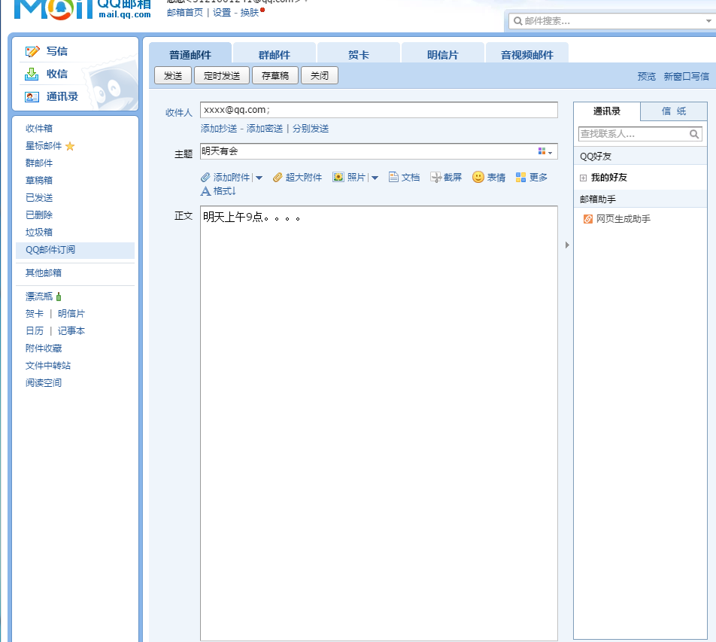The height and width of the screenshot is (642, 716).
Task: Click the attach file paperclip icon
Action: click(205, 177)
